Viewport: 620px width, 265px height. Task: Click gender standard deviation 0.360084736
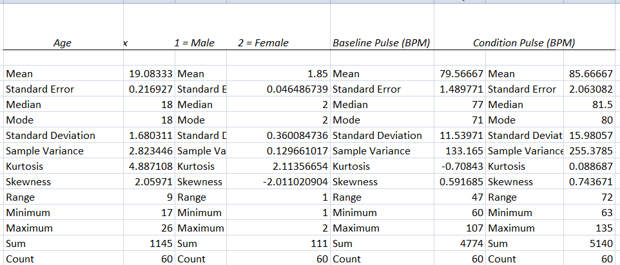click(297, 136)
